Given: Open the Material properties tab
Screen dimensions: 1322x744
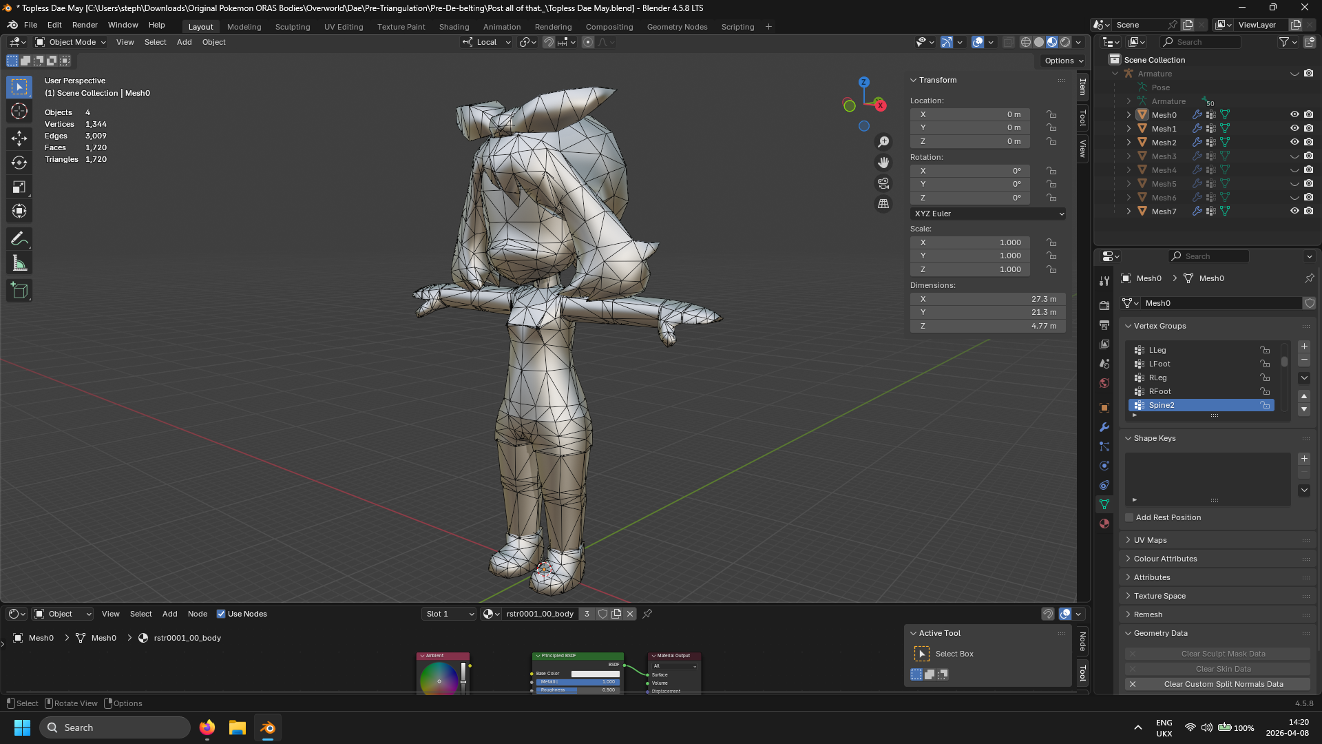Looking at the screenshot, I should [x=1104, y=524].
